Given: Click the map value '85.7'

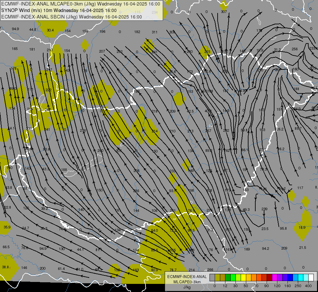Looking at the screenshot, I should coord(298,128).
